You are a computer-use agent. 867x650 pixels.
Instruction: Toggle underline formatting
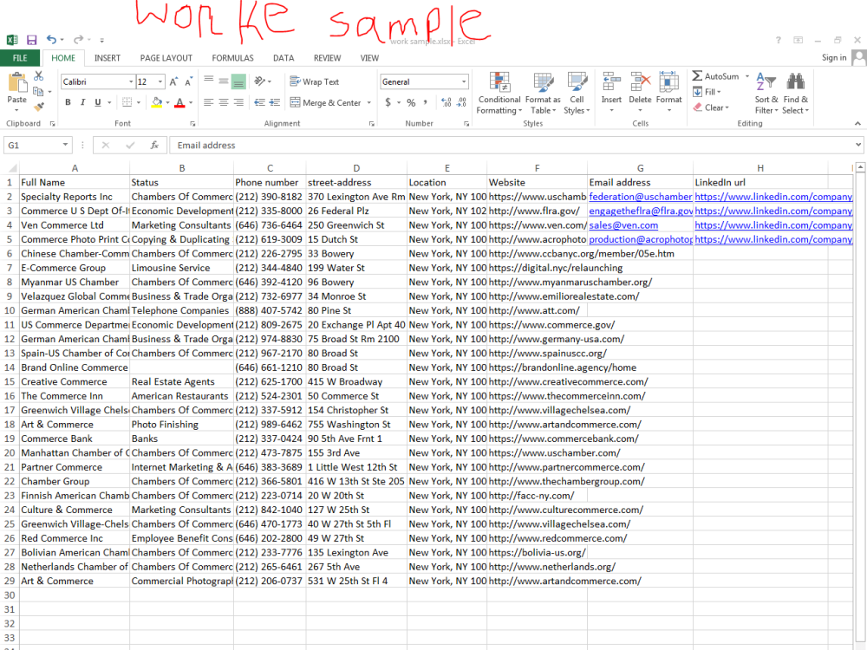pyautogui.click(x=98, y=102)
